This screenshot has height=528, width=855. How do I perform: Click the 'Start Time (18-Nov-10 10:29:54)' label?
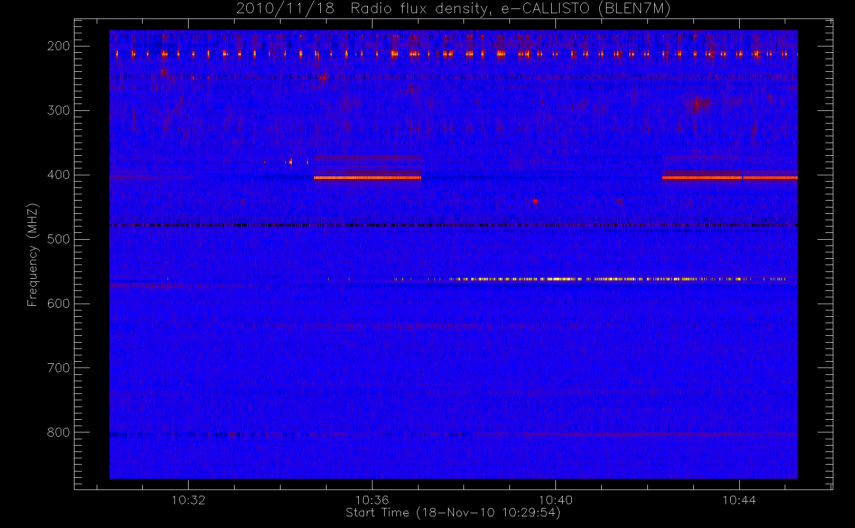coord(453,513)
